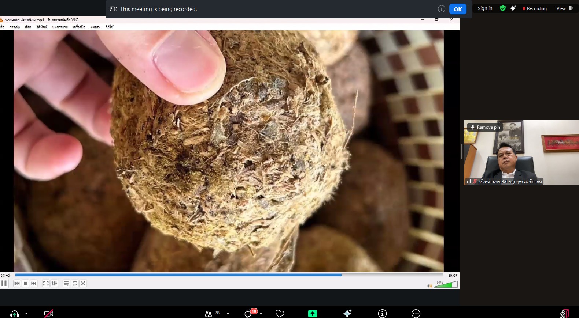
Task: Toggle VLC shuffle mode
Action: pyautogui.click(x=83, y=283)
